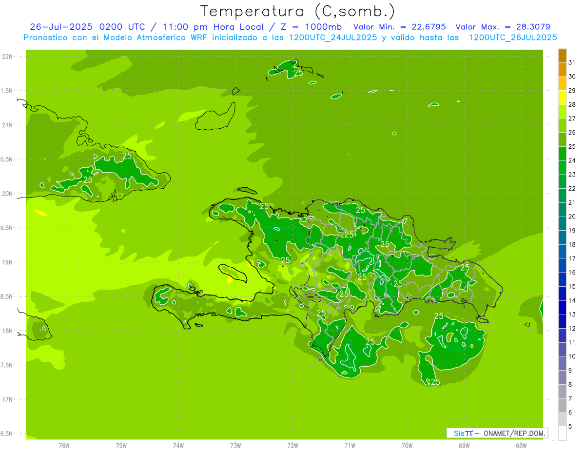Pick the color-scale segment between 30 and 31

click(x=562, y=69)
